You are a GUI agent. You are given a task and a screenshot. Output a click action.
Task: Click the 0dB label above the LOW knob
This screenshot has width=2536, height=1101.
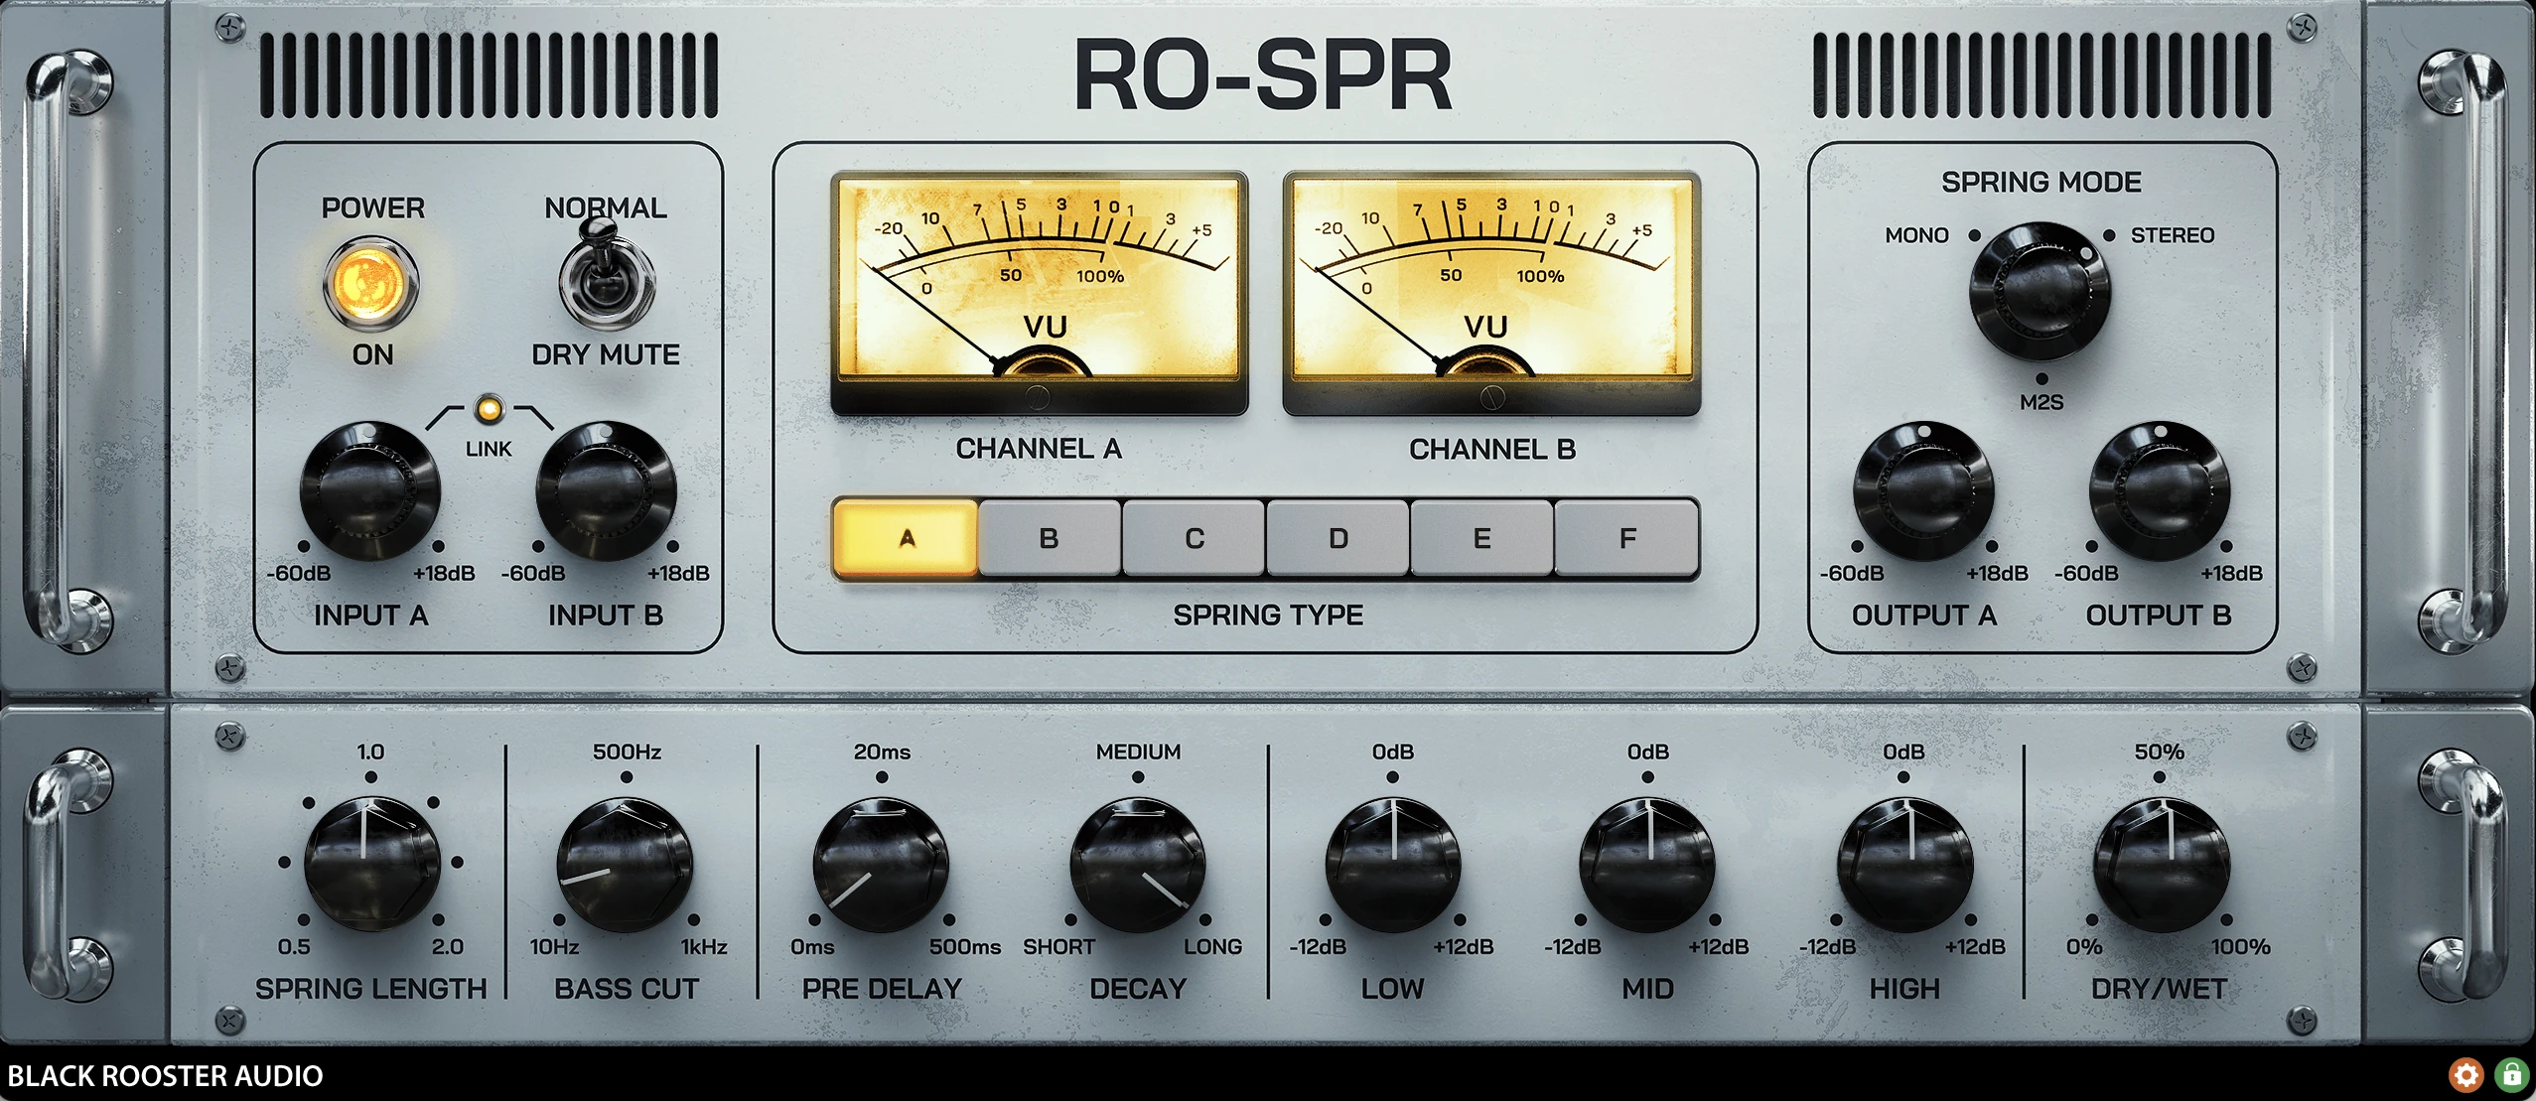point(1393,752)
